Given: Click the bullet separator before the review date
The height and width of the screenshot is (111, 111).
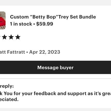Looking at the screenshot, I should (x=27, y=52).
